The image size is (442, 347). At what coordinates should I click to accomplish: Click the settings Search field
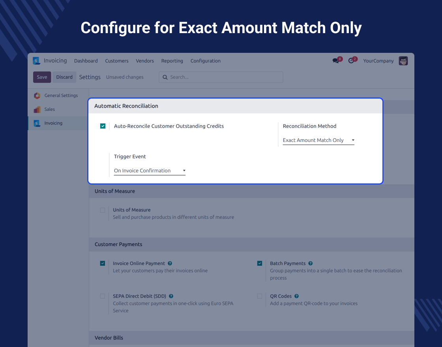pos(221,77)
